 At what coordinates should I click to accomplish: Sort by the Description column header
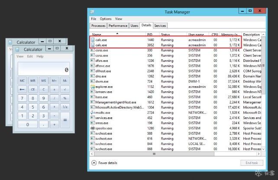[x=252, y=34]
